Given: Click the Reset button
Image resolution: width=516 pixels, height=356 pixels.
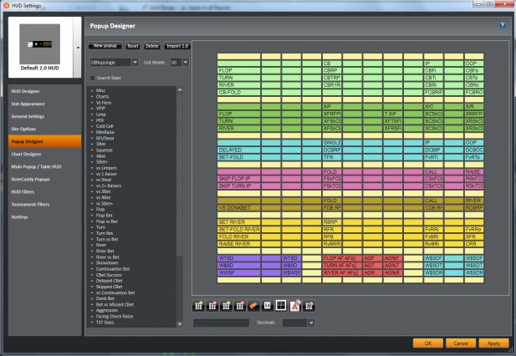Looking at the screenshot, I should point(133,46).
